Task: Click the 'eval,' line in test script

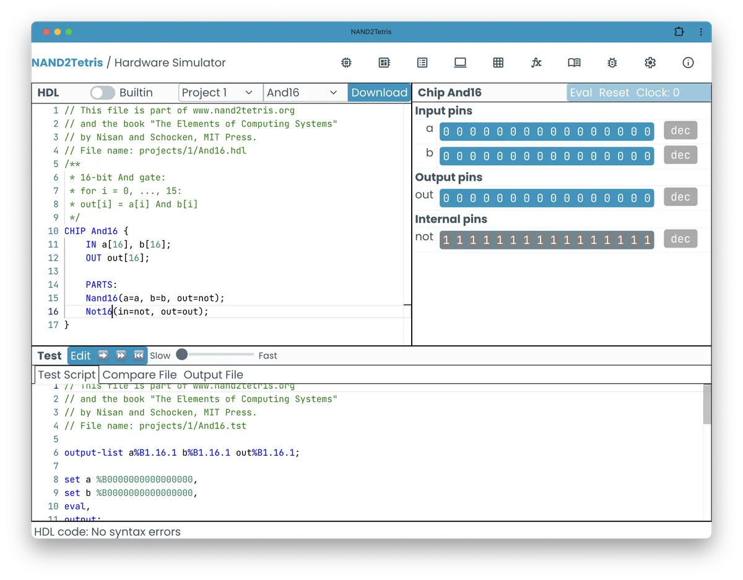Action: (77, 506)
